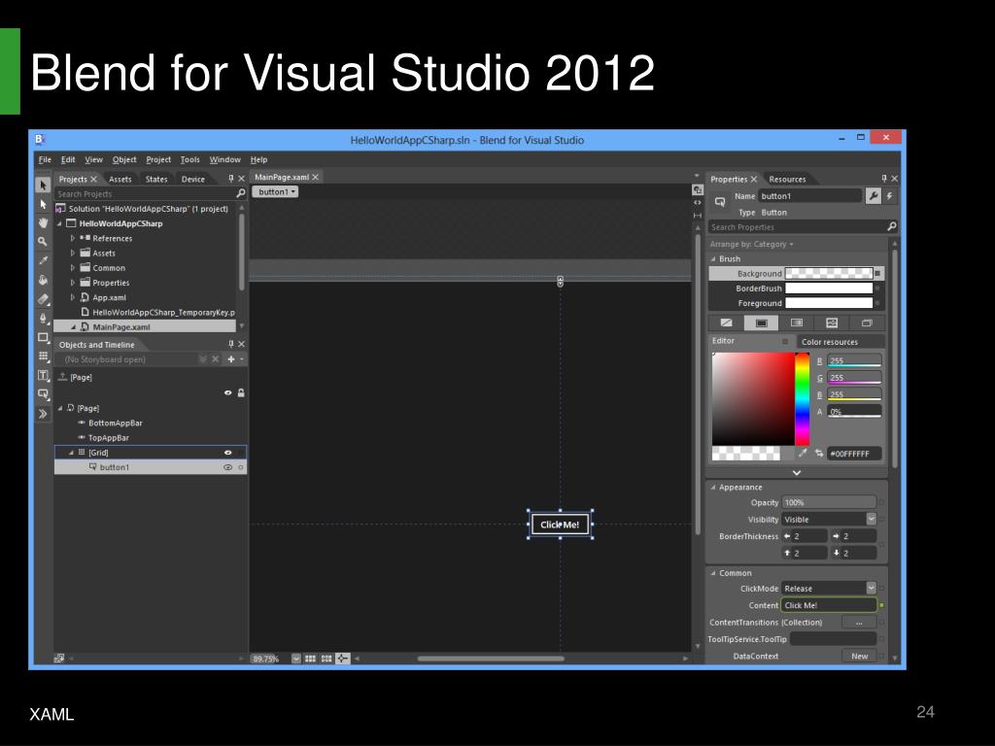This screenshot has width=995, height=746.
Task: Switch to the Resources tab
Action: click(787, 179)
